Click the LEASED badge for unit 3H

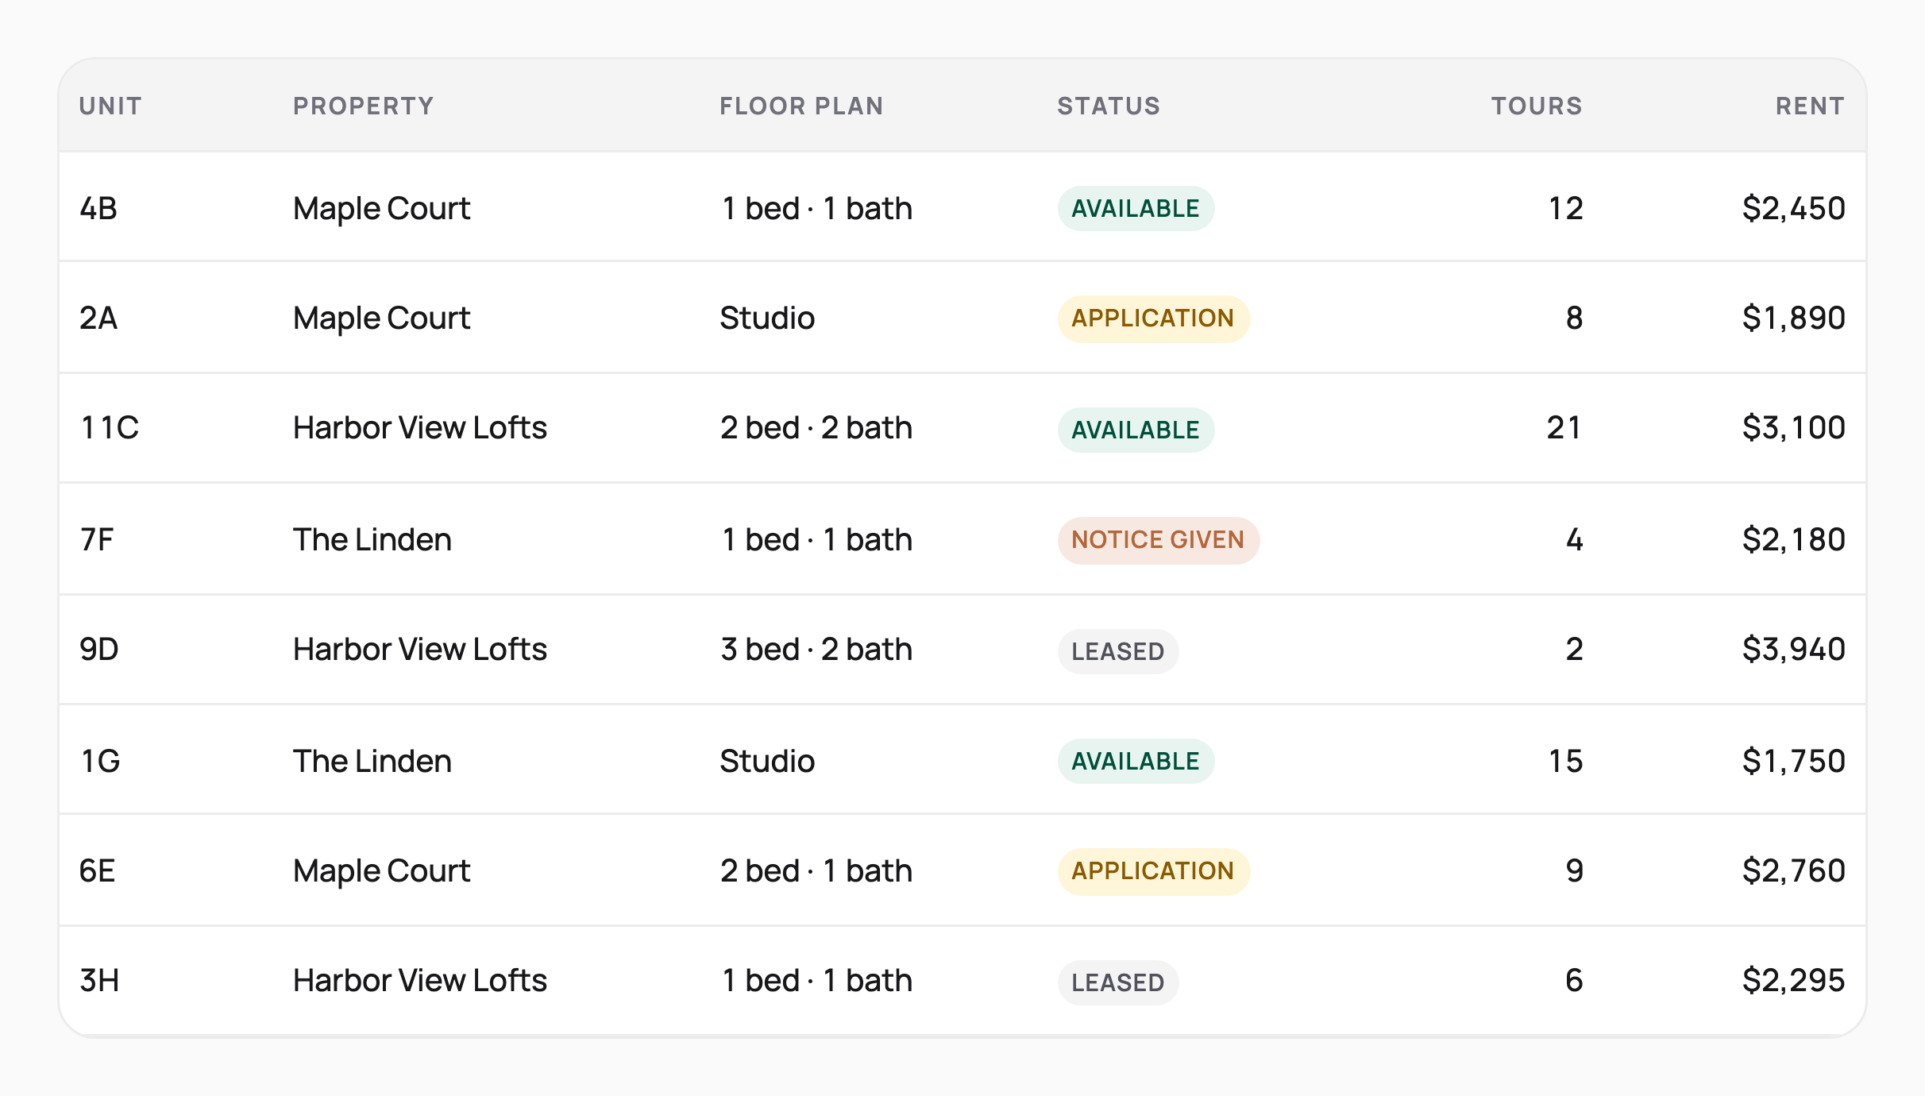point(1117,982)
